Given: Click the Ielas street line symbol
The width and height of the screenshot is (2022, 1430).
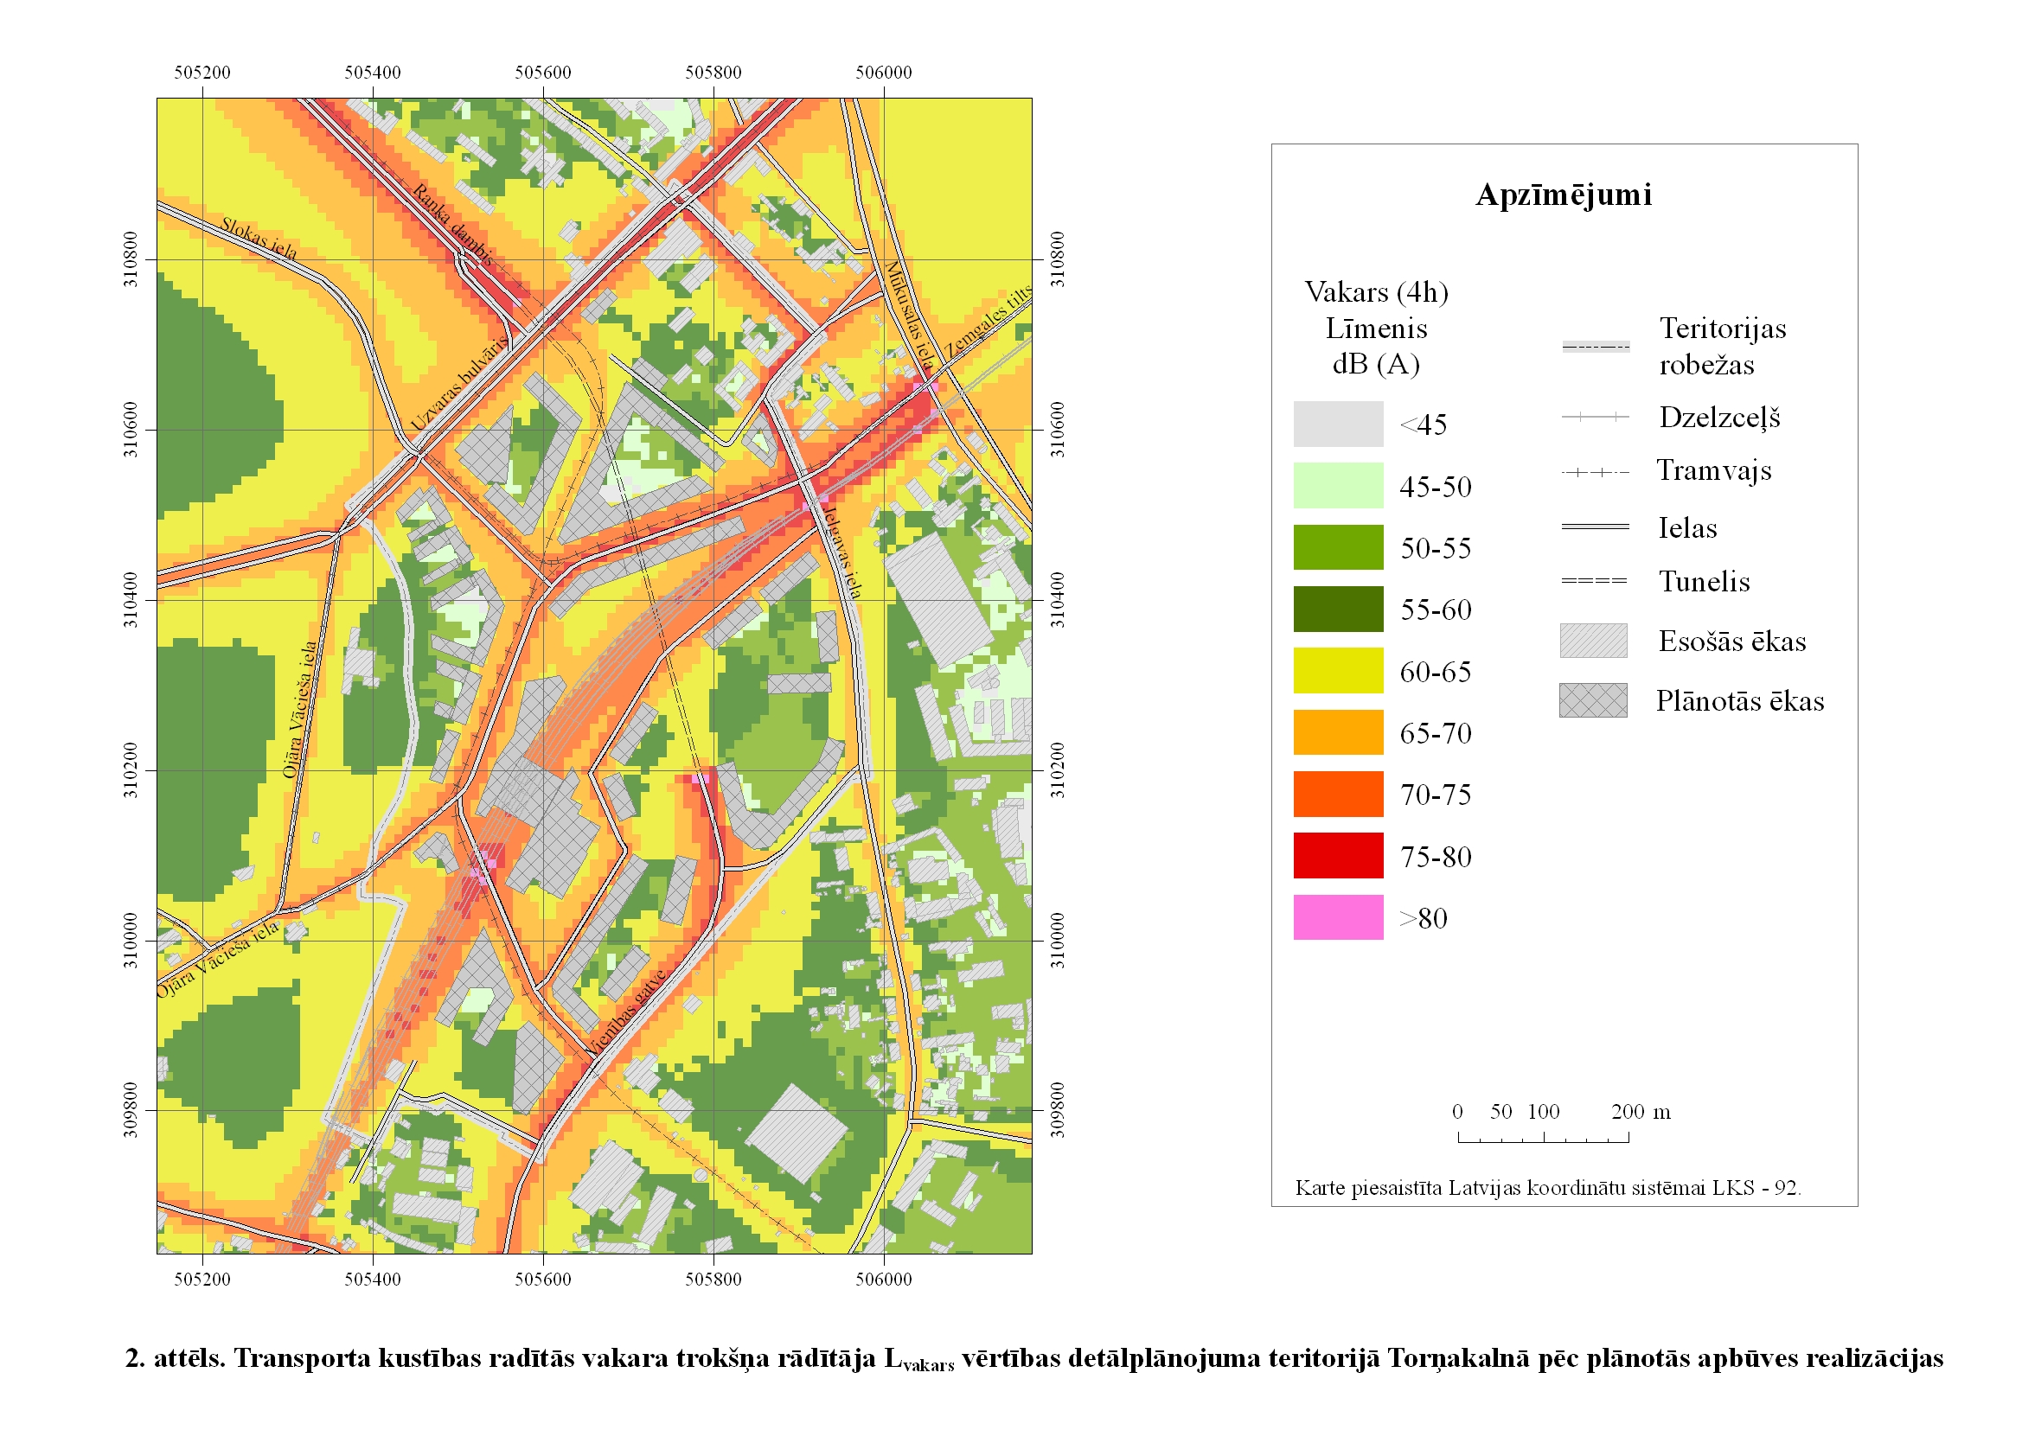Looking at the screenshot, I should (1595, 527).
